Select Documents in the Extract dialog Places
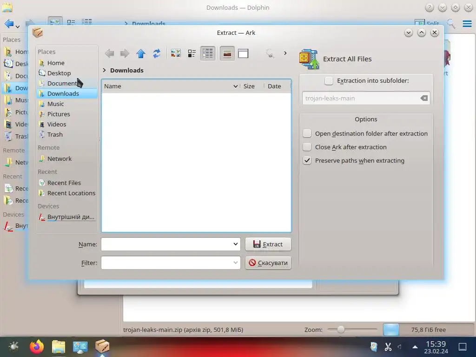Image resolution: width=476 pixels, height=357 pixels. point(67,83)
